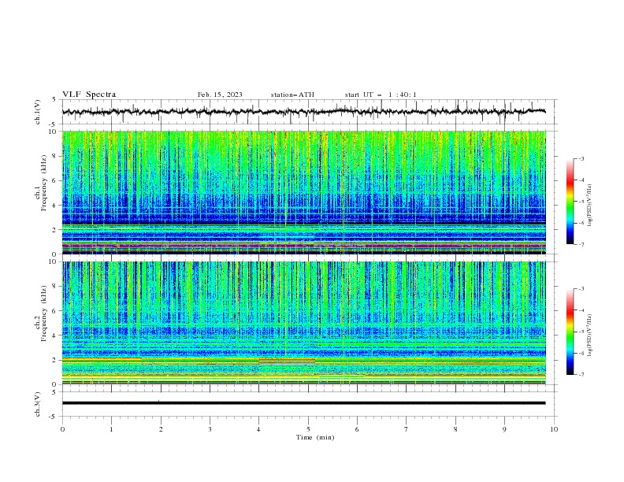Click time axis tick label "2"
The width and height of the screenshot is (624, 482).
[x=161, y=429]
